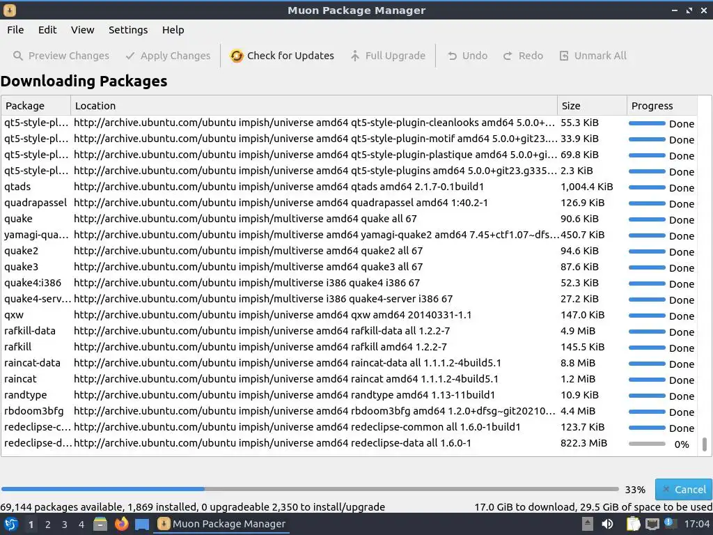Open the file manager from the taskbar
Screen dimensions: 713x535
click(100, 525)
